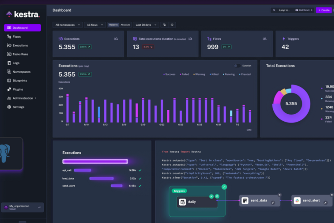Click the green check mark beside load_data
The width and height of the screenshot is (334, 223).
click(140, 178)
